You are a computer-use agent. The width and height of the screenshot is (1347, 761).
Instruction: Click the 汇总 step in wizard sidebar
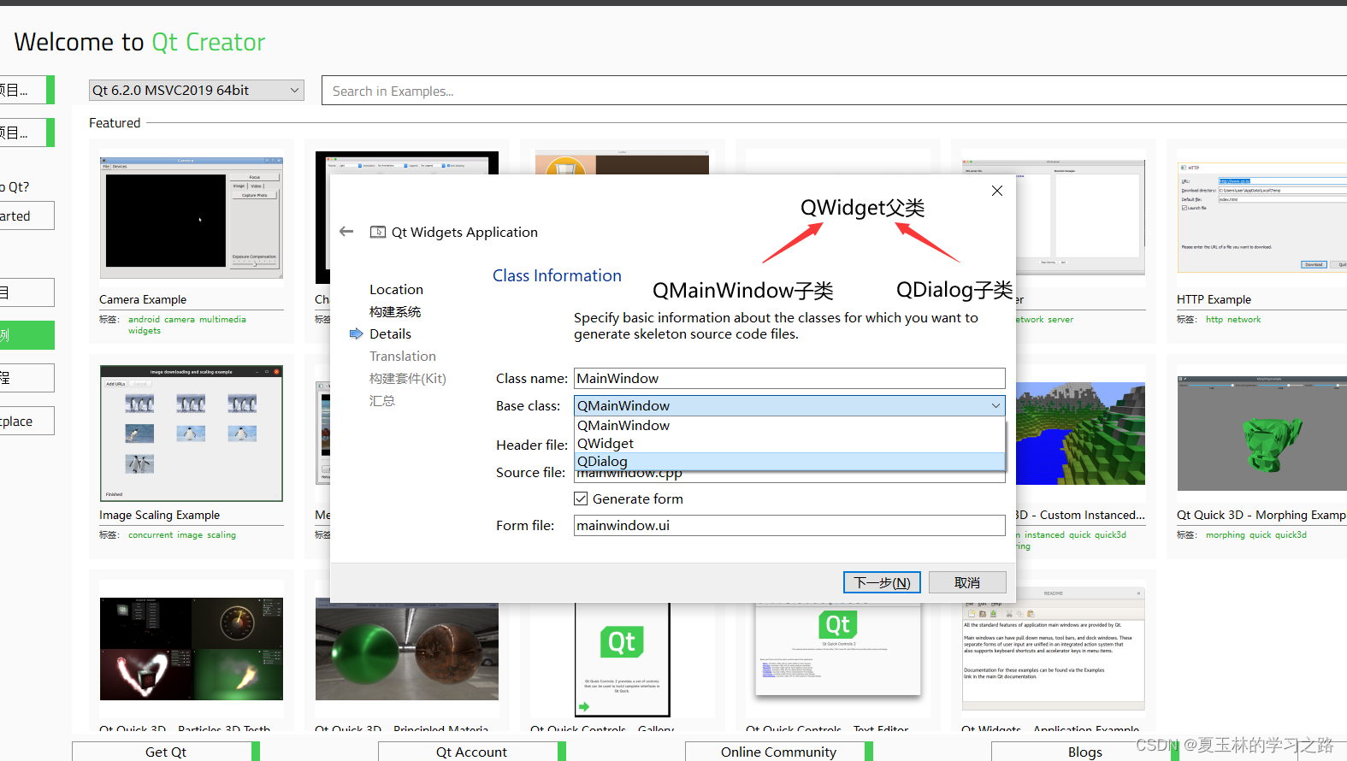point(382,400)
